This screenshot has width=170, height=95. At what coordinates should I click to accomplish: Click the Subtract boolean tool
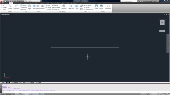(38, 7)
